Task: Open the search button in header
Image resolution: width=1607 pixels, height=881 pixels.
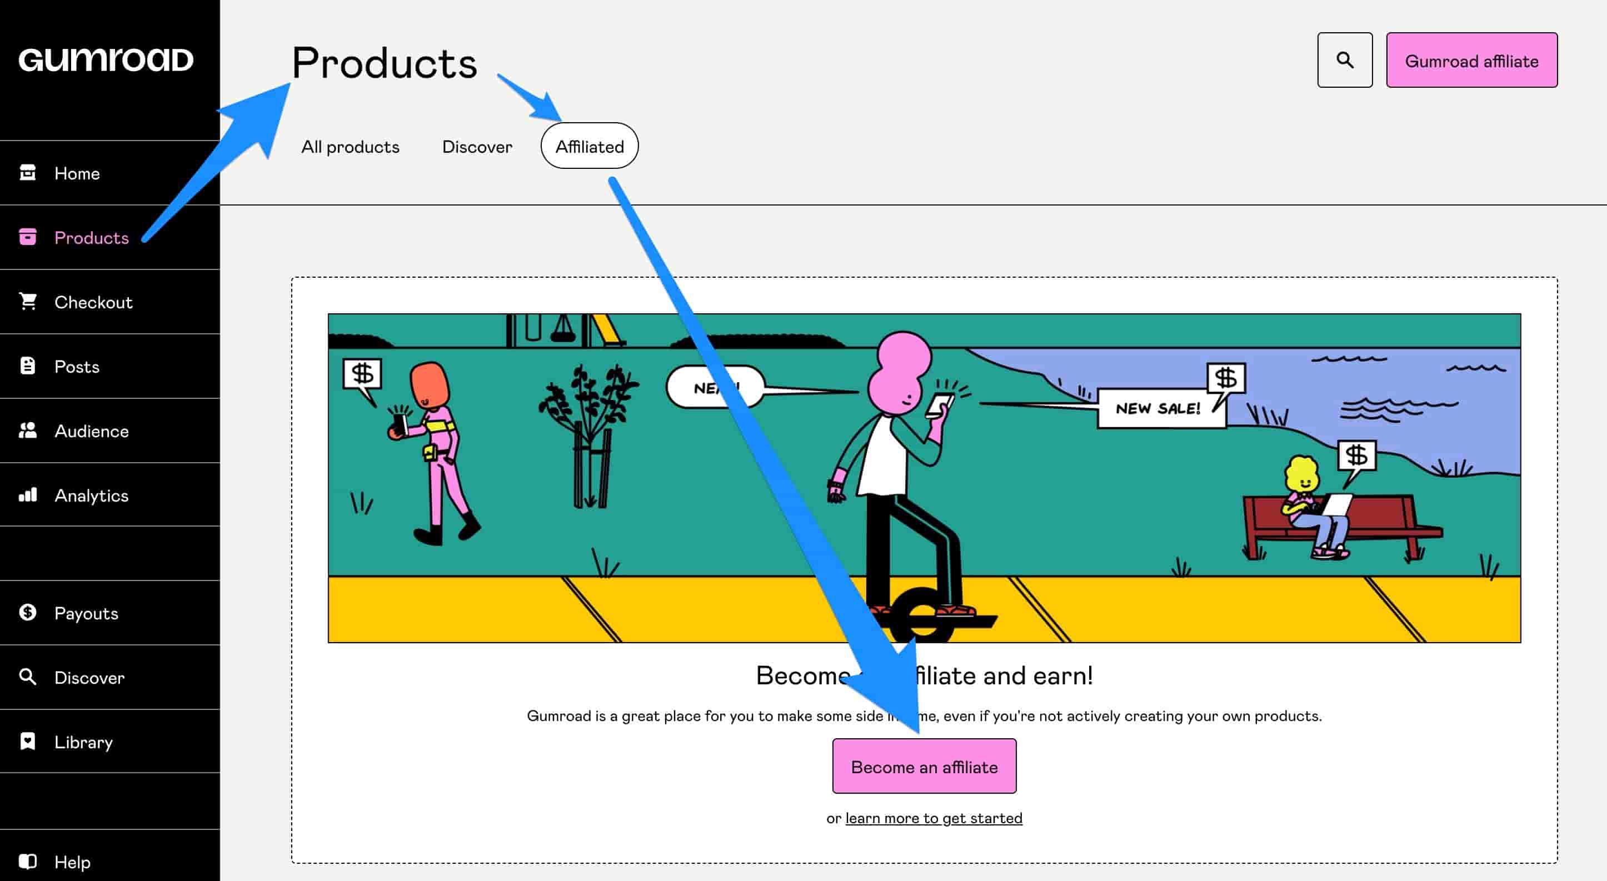Action: pyautogui.click(x=1345, y=60)
